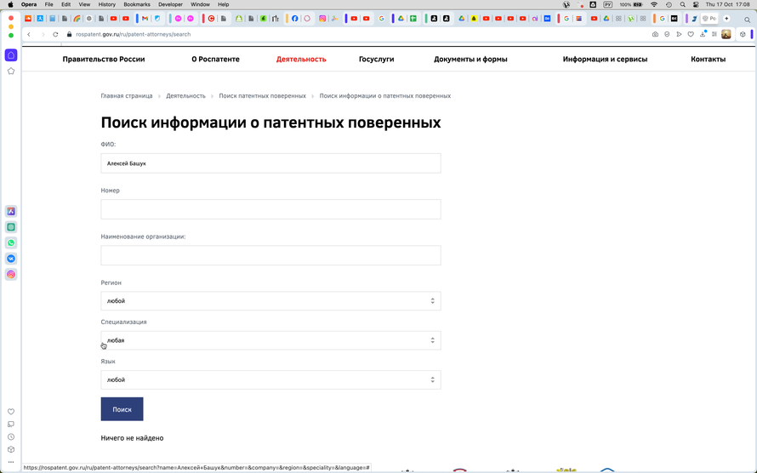757x473 pixels.
Task: Reload the Rospatent page
Action: [x=55, y=34]
